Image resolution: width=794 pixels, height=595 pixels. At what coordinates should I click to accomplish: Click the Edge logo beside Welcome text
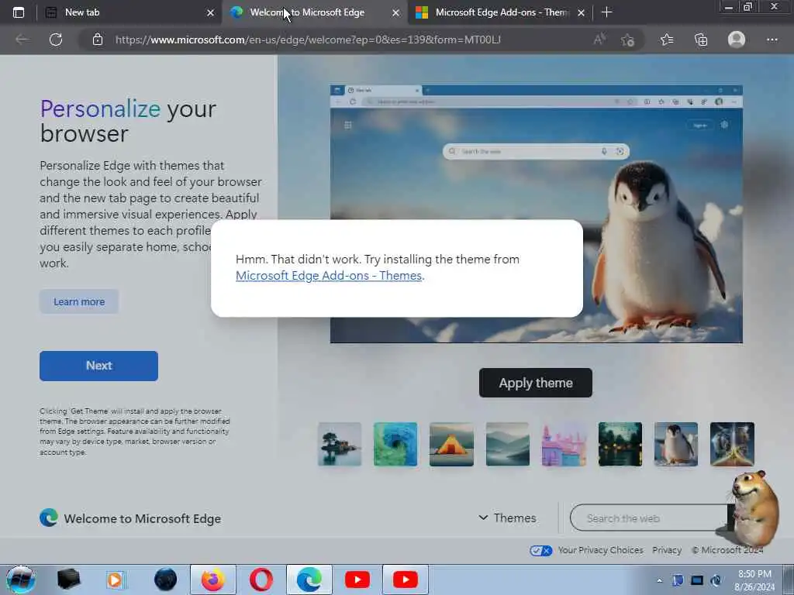49,518
